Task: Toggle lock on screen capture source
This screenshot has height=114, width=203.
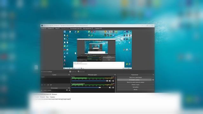Action: pyautogui.click(x=69, y=90)
